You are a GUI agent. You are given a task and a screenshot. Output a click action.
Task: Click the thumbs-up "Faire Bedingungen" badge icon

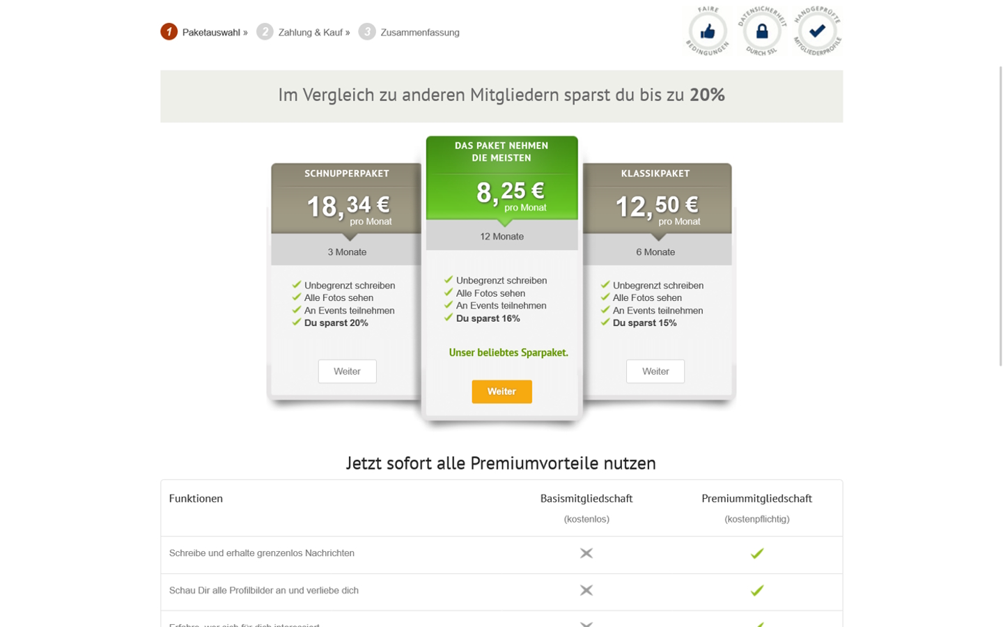point(706,30)
